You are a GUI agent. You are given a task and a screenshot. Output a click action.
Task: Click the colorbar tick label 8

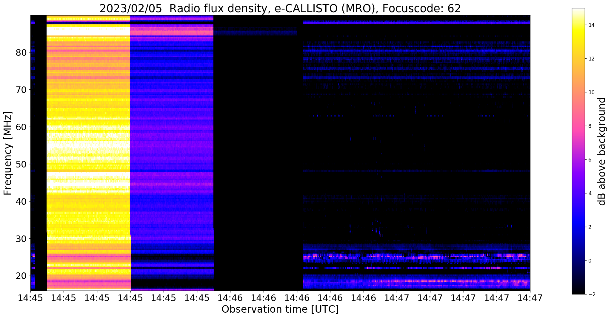pos(589,126)
